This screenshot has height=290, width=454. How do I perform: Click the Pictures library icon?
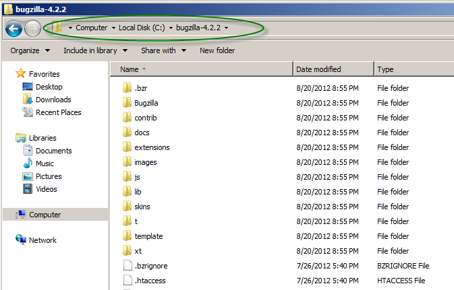coord(28,176)
